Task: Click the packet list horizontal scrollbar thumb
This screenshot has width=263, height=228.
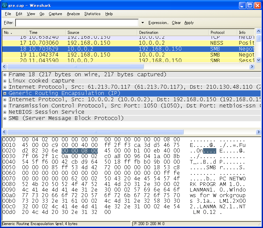Action: click(x=75, y=67)
